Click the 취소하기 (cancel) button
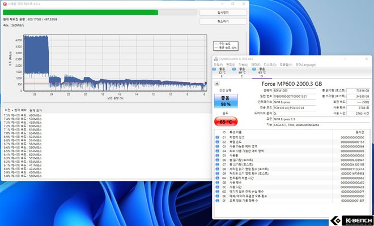 click(223, 21)
